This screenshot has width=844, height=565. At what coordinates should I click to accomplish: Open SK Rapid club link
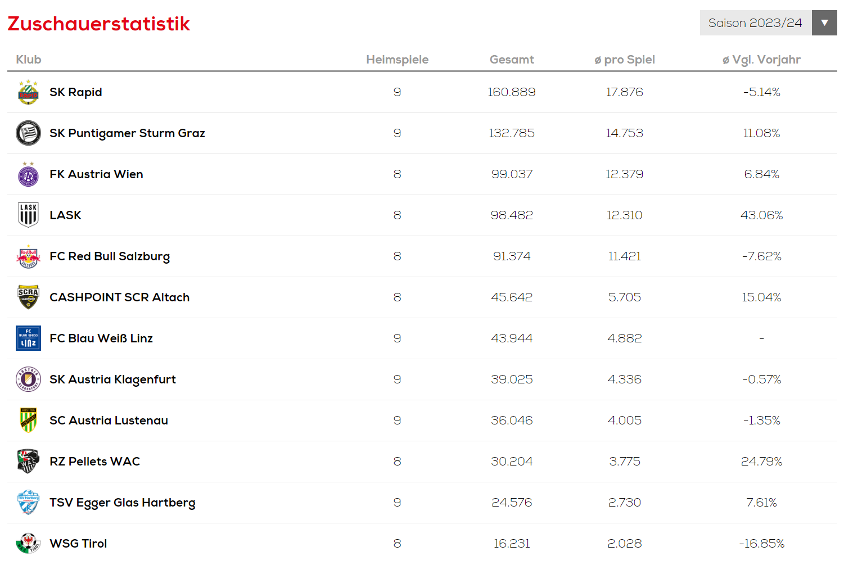[x=76, y=92]
